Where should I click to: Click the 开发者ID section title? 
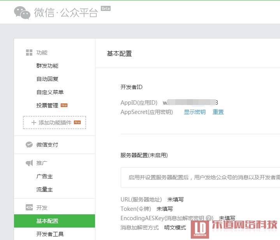[131, 87]
